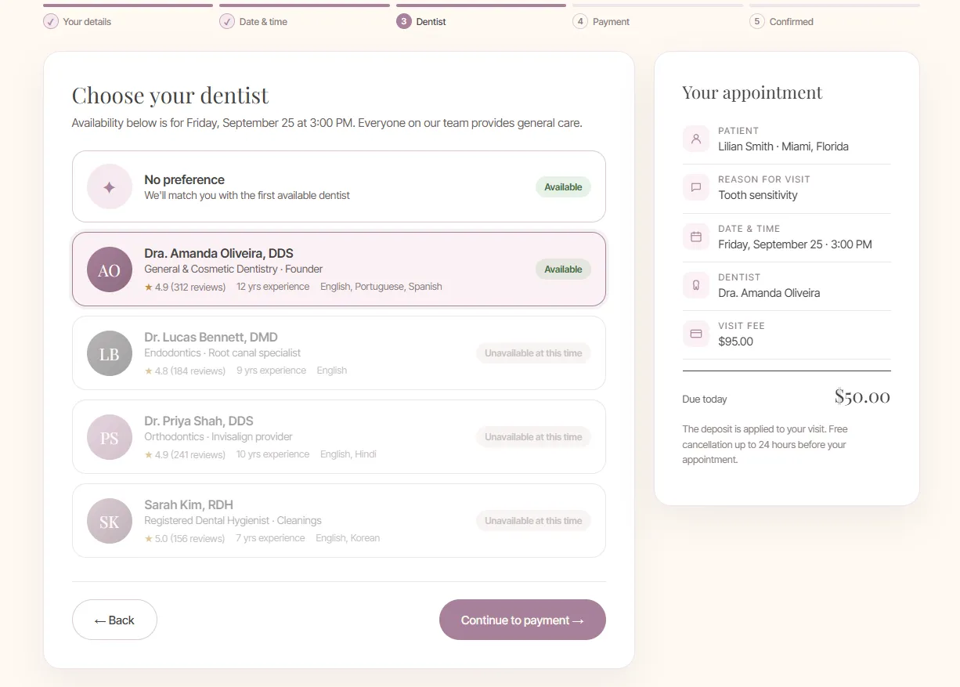This screenshot has width=960, height=687.
Task: Click the patient person icon in summary
Action: 696,139
